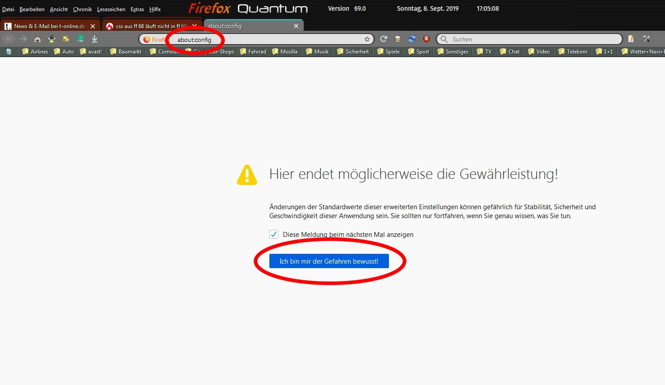Switch to the News & E-Mail t-online.de tab
The image size is (665, 385).
coord(50,26)
